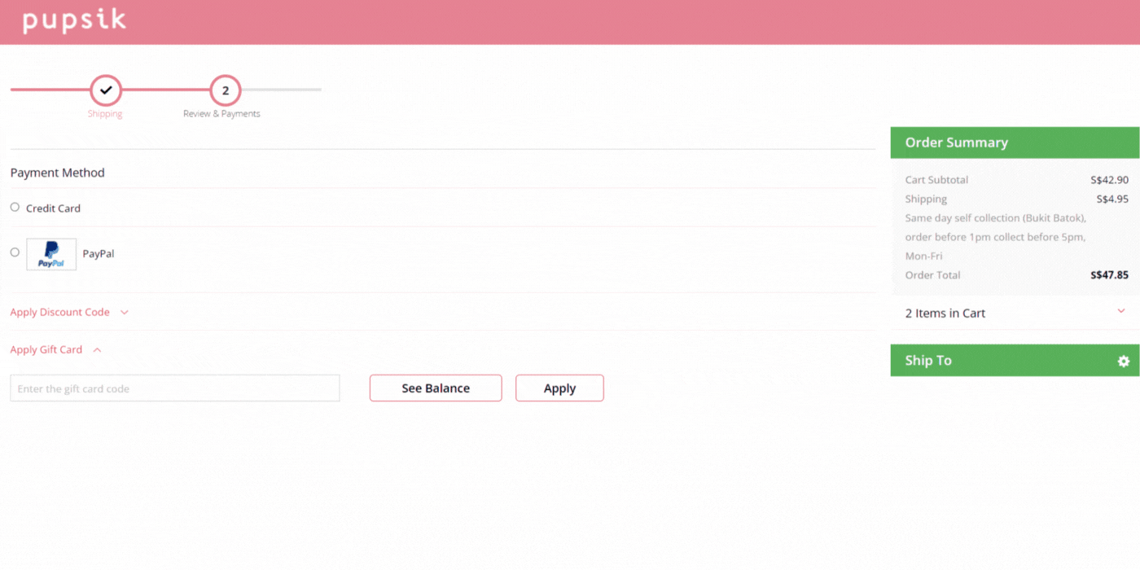Open Ship To settings via gear icon
The height and width of the screenshot is (570, 1140).
(x=1123, y=360)
